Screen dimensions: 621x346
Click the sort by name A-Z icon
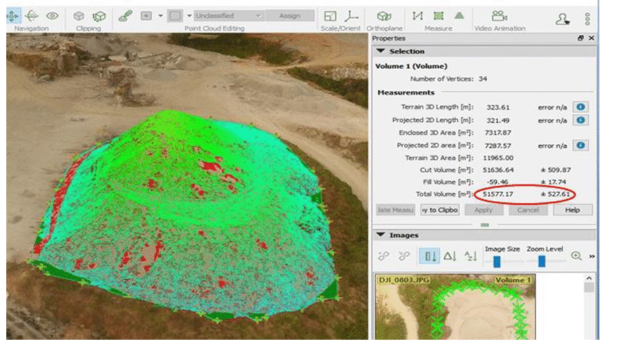471,256
